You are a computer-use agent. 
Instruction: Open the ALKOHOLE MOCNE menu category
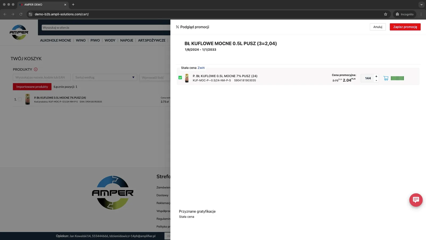pos(56,40)
